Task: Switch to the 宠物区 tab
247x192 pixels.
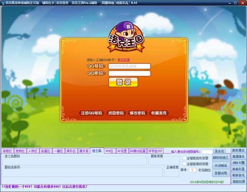Action: pos(20,151)
